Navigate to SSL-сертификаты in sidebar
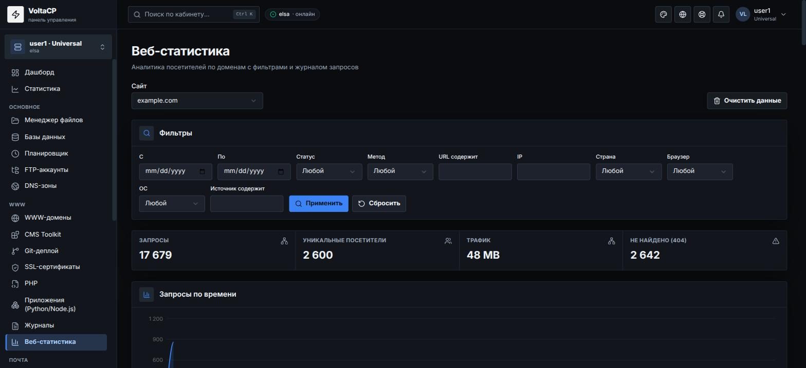The image size is (806, 368). point(57,267)
